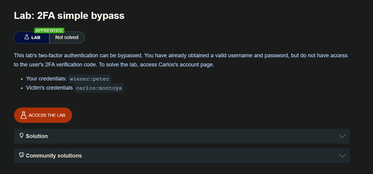Click the "Lab: 2FA simple bypass" heading

(69, 16)
